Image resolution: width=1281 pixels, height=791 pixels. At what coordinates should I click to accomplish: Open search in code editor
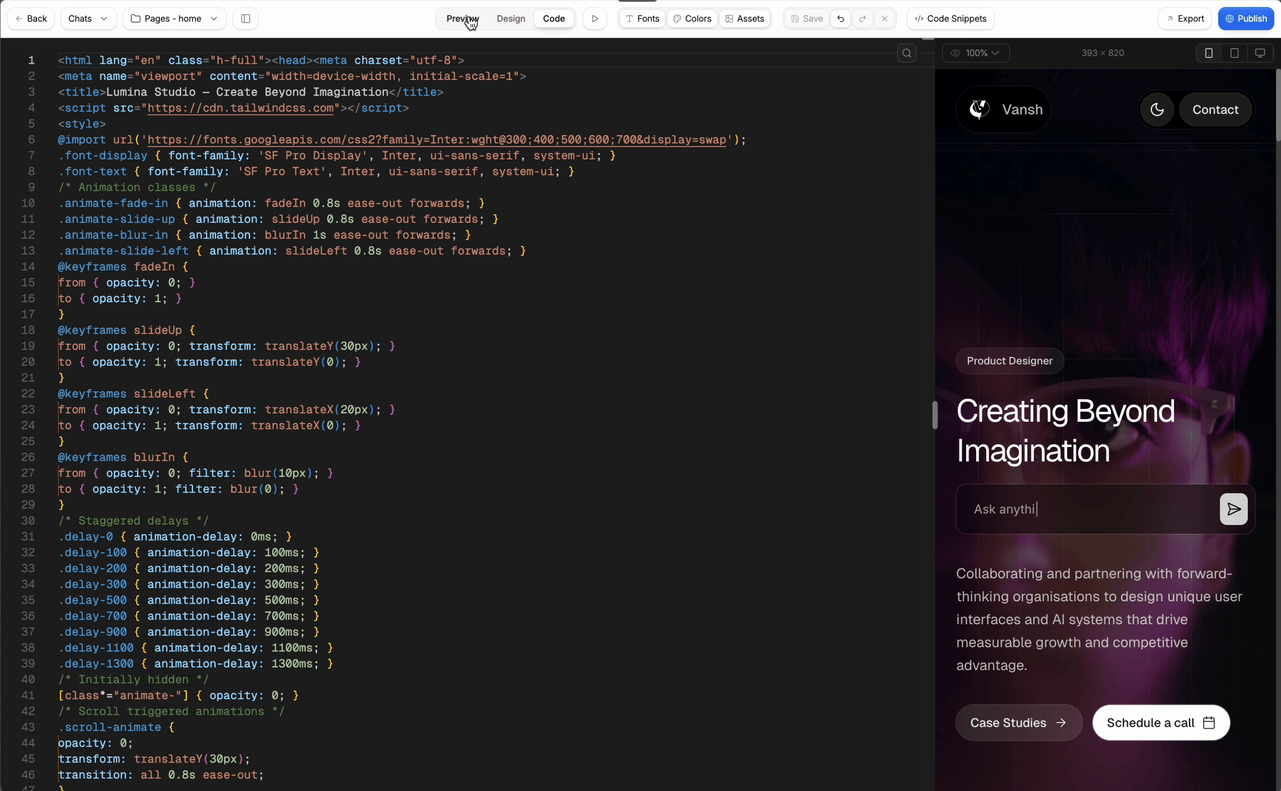pyautogui.click(x=907, y=53)
